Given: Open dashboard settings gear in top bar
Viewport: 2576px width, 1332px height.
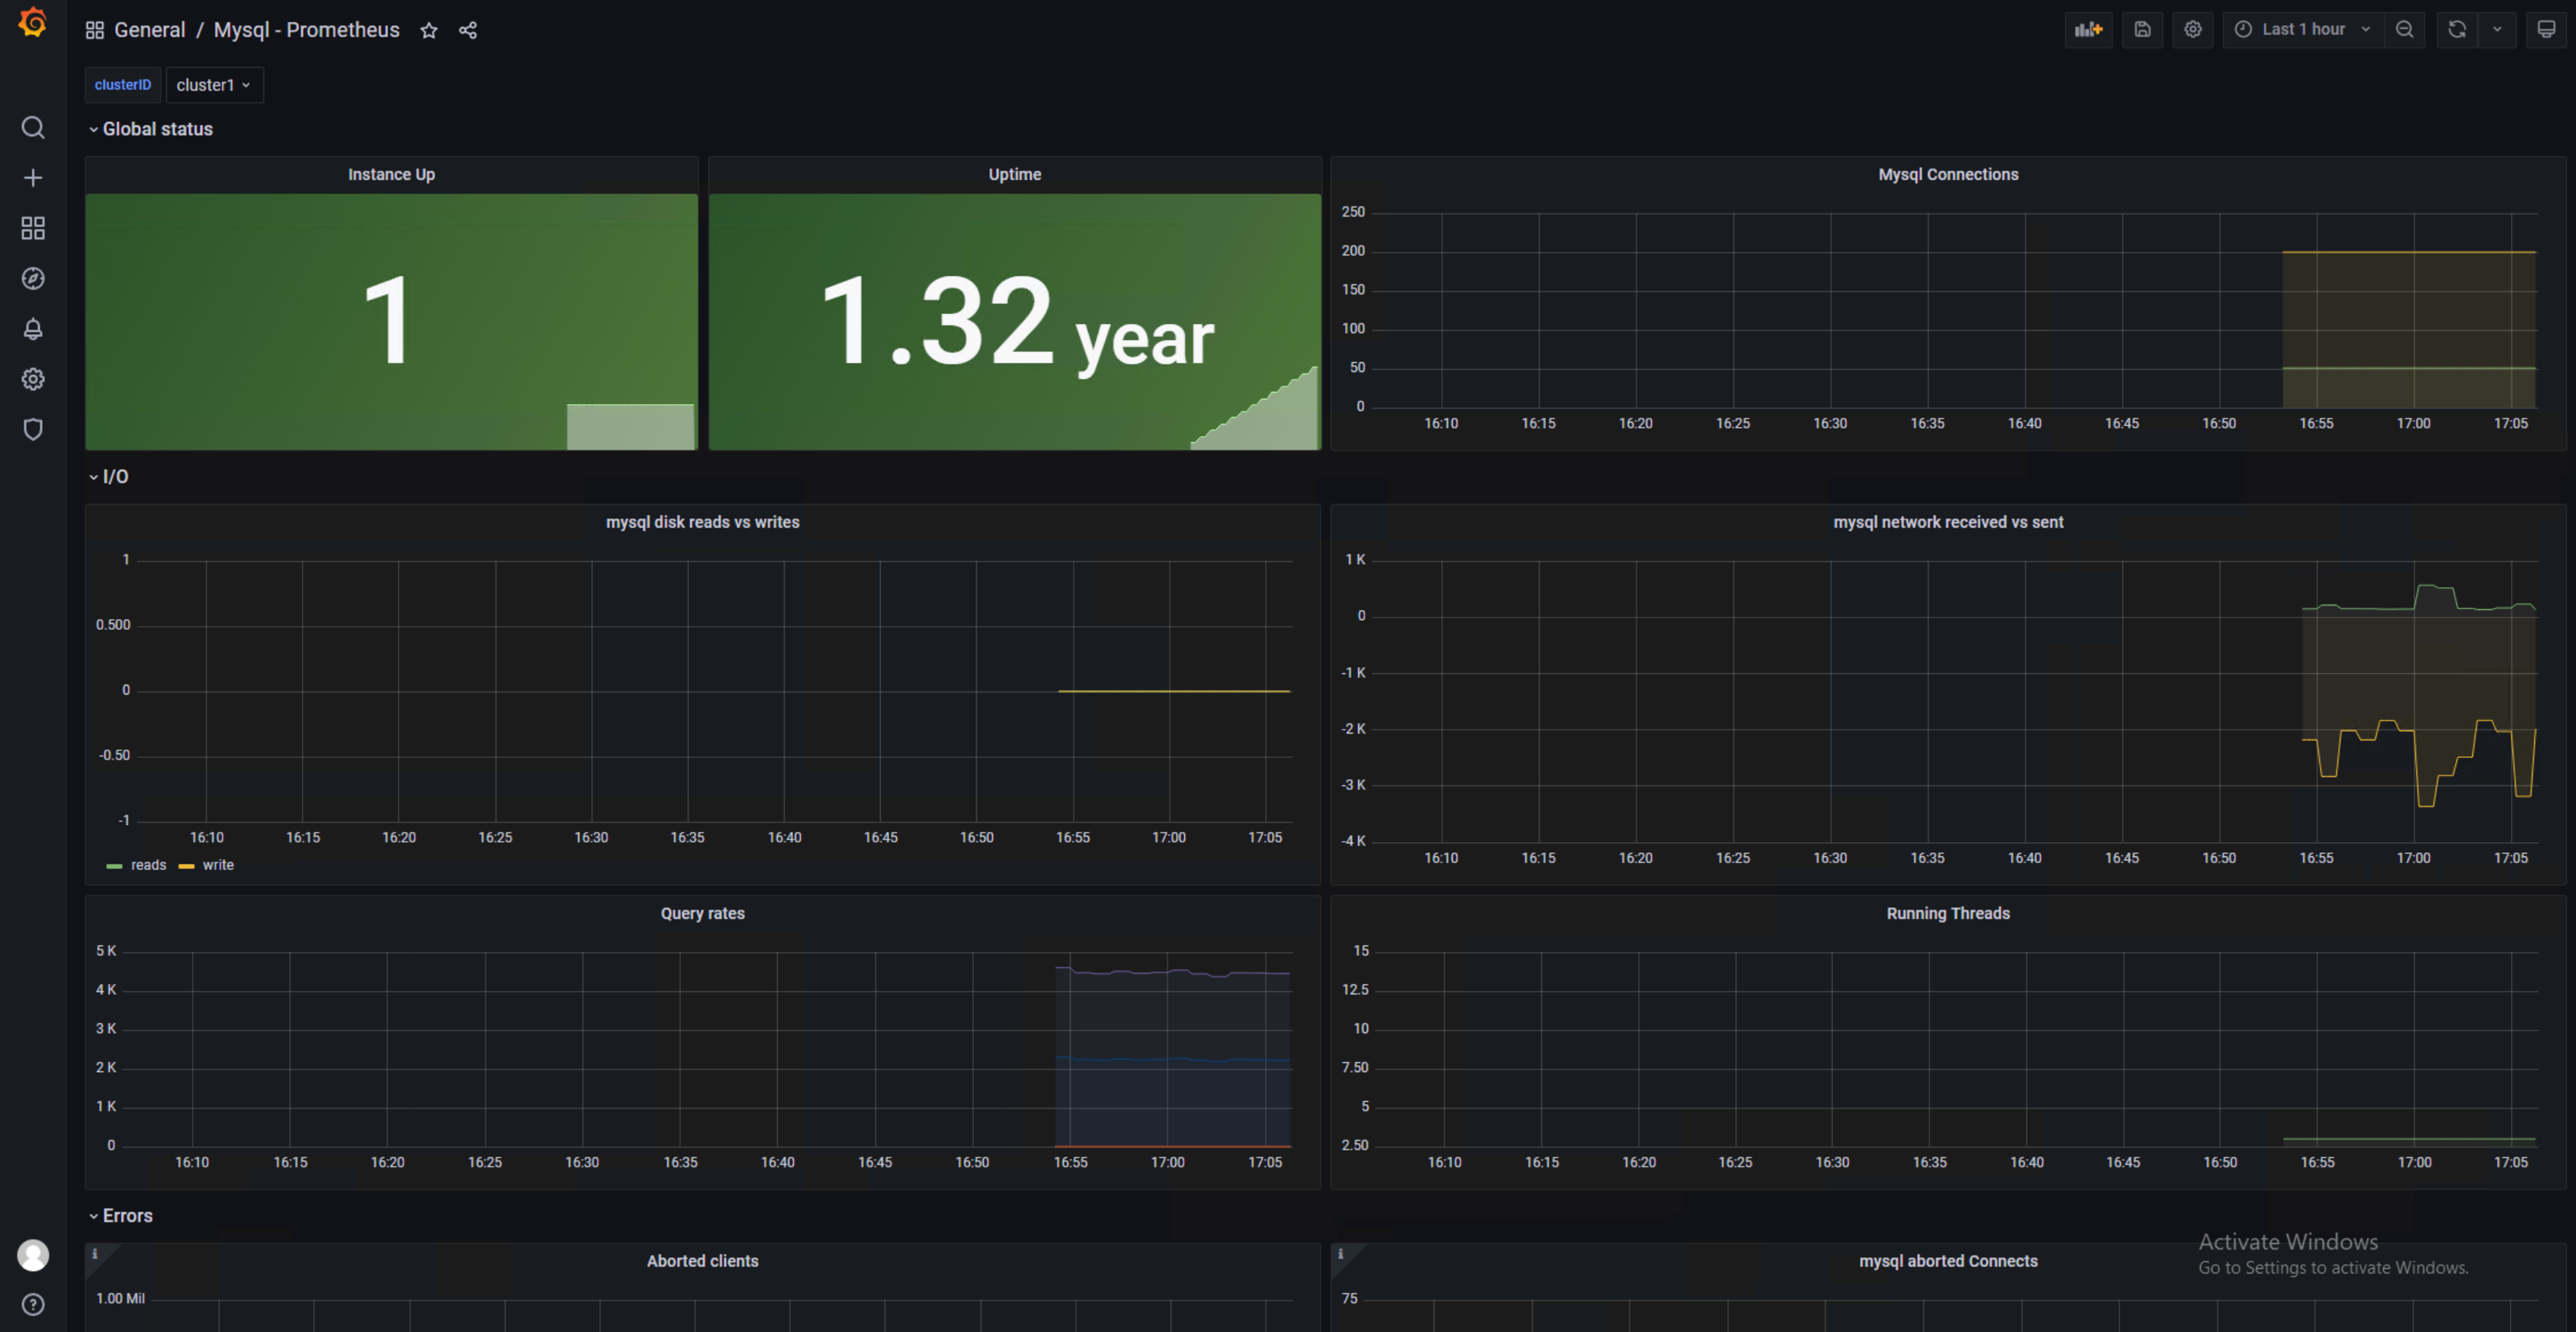Looking at the screenshot, I should point(2192,30).
